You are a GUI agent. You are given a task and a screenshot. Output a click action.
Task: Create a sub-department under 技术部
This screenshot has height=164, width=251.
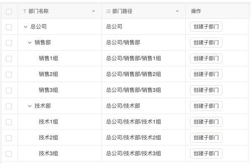(x=206, y=106)
